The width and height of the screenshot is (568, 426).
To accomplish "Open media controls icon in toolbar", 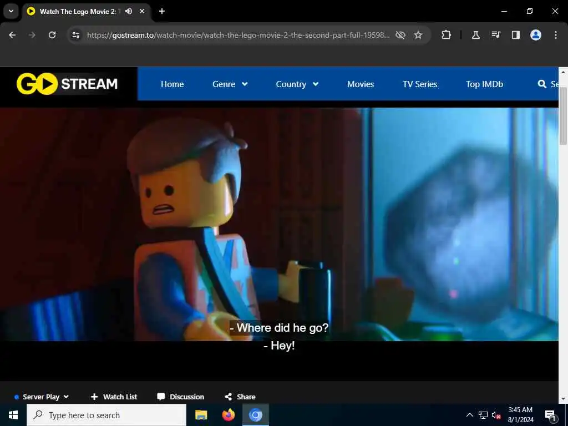I will point(496,35).
